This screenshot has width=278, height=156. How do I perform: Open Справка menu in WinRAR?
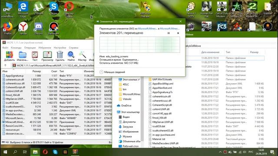73,48
